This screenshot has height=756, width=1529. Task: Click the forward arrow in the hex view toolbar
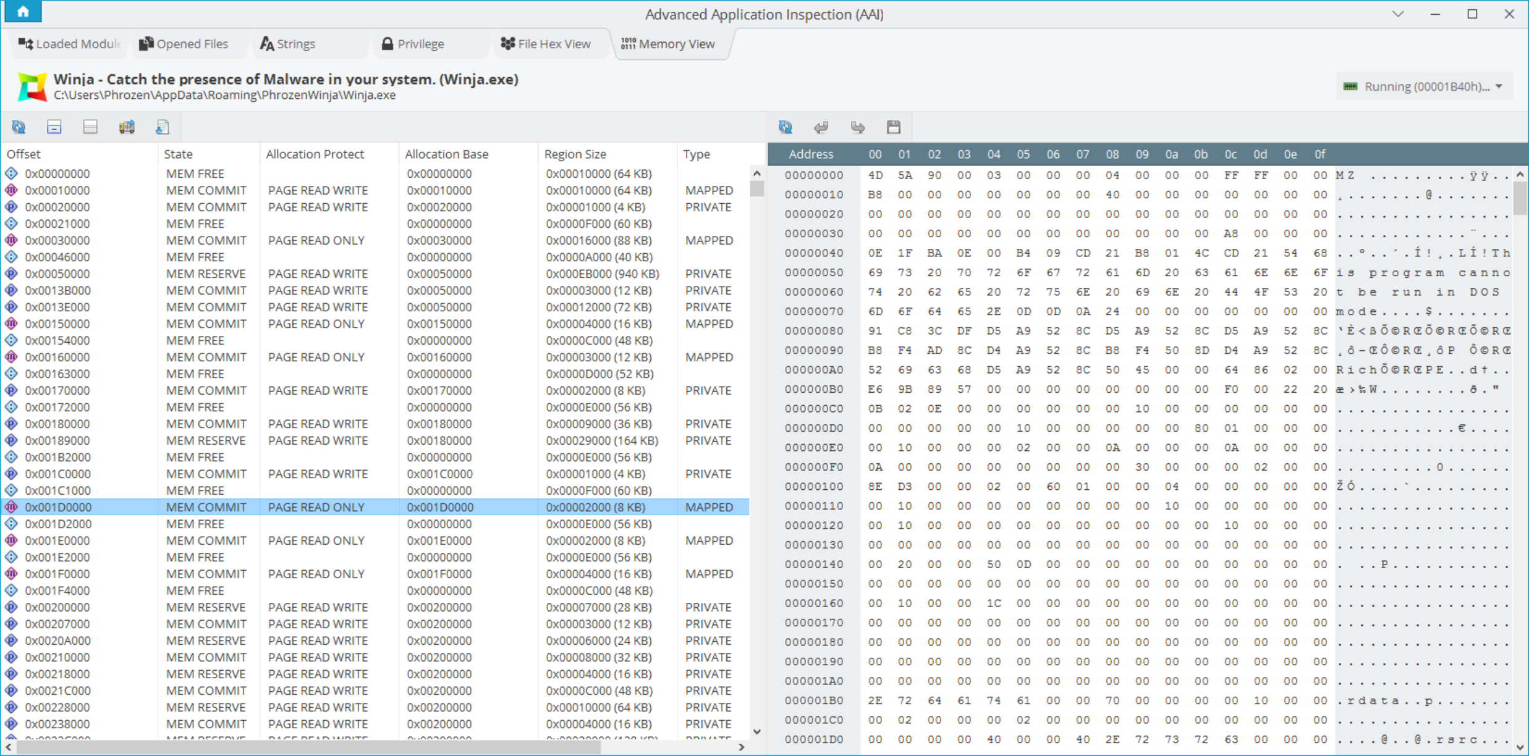click(857, 127)
